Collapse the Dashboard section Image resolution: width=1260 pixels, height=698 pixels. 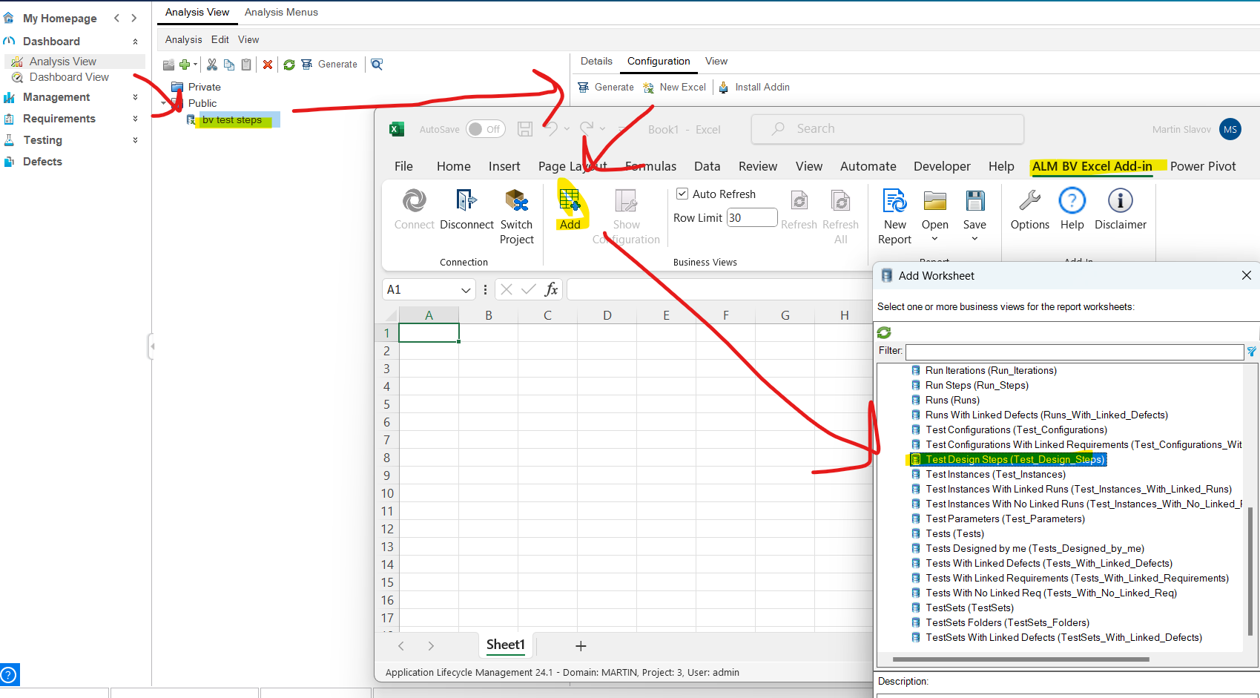pos(134,41)
